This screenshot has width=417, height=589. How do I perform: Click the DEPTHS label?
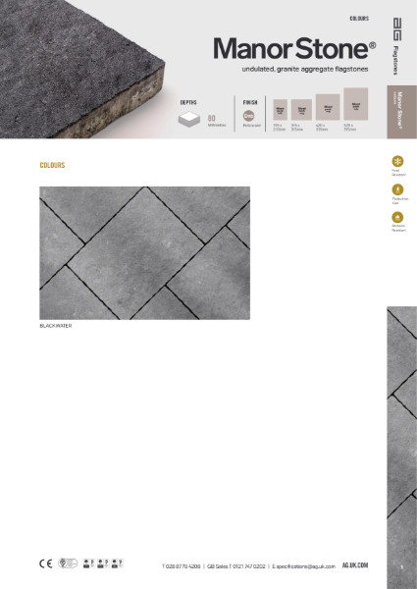[188, 102]
